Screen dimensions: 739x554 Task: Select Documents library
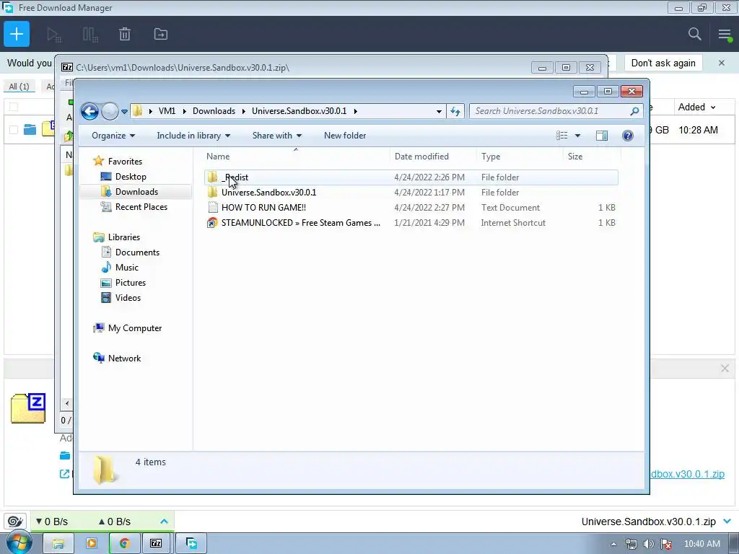137,252
